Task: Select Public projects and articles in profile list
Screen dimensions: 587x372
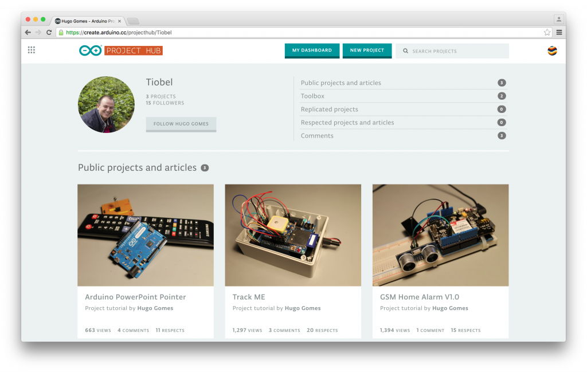Action: (403, 83)
